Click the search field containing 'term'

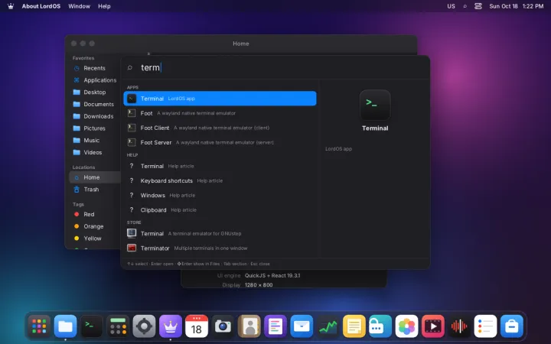(275, 67)
